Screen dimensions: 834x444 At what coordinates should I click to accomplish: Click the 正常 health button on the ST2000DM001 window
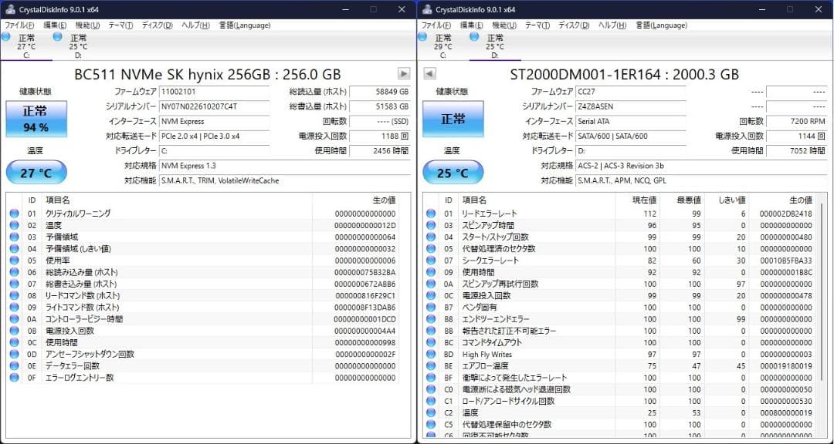click(x=453, y=119)
